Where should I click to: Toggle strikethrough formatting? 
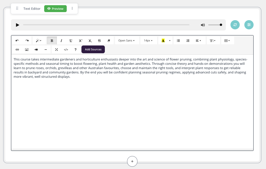tap(99, 41)
